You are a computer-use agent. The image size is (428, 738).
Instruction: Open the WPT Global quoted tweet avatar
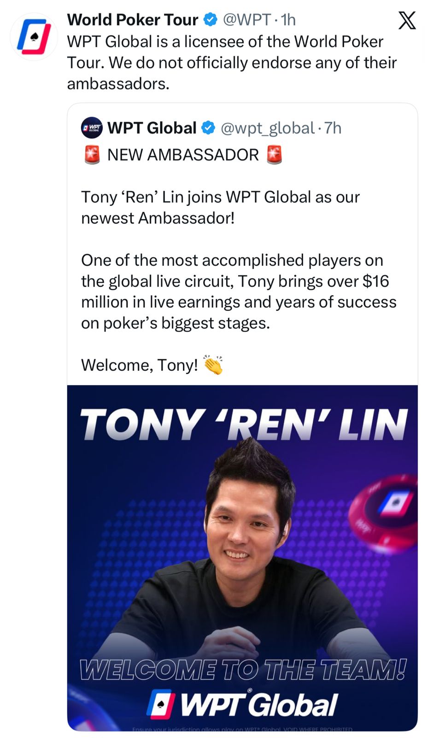click(92, 128)
